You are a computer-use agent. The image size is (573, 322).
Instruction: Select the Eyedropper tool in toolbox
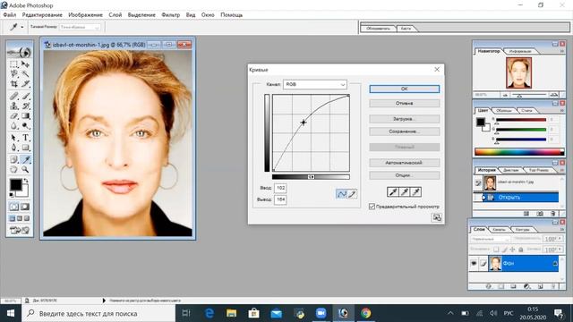click(25, 159)
